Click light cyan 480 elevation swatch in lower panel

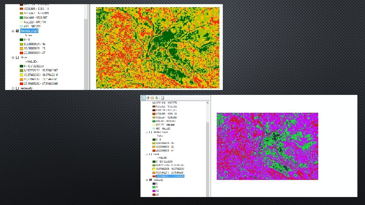(154, 129)
